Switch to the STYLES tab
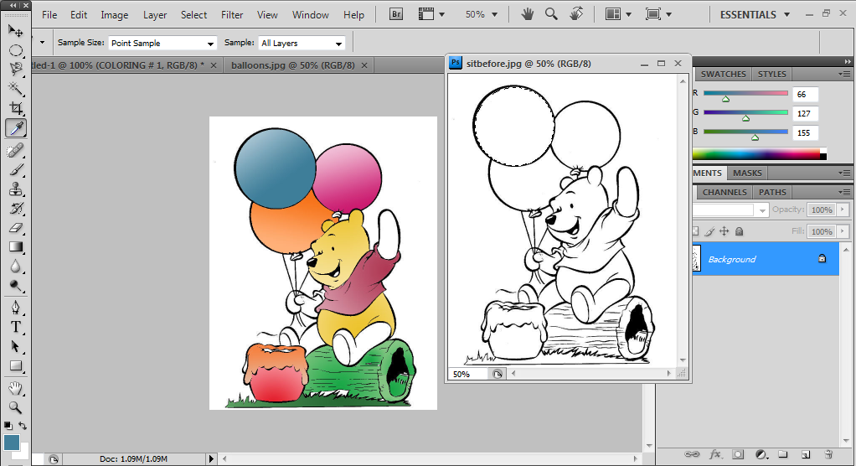The width and height of the screenshot is (856, 466). click(x=771, y=74)
